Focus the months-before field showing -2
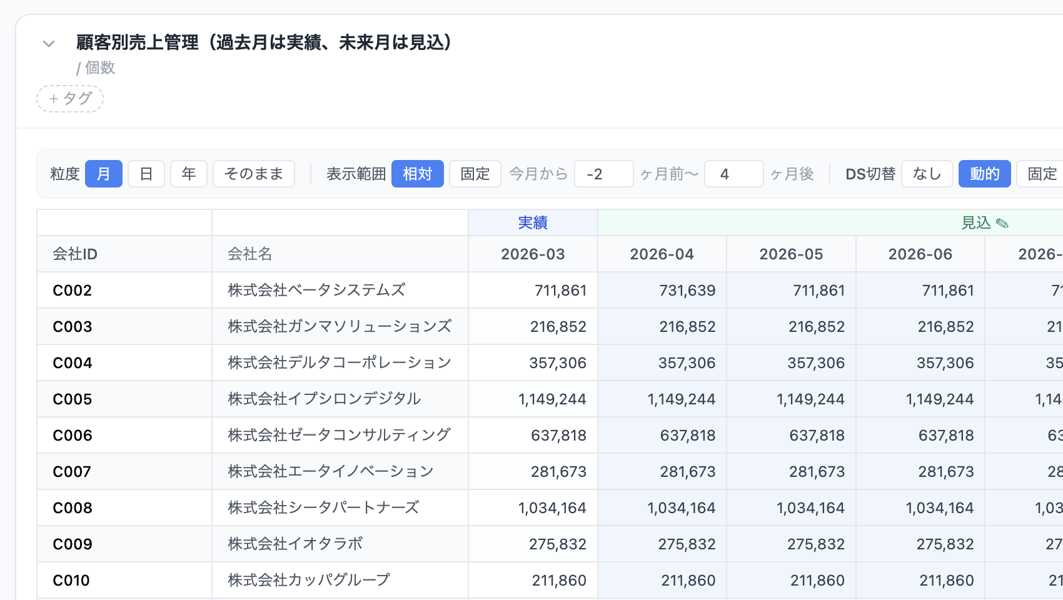This screenshot has height=600, width=1063. 604,174
